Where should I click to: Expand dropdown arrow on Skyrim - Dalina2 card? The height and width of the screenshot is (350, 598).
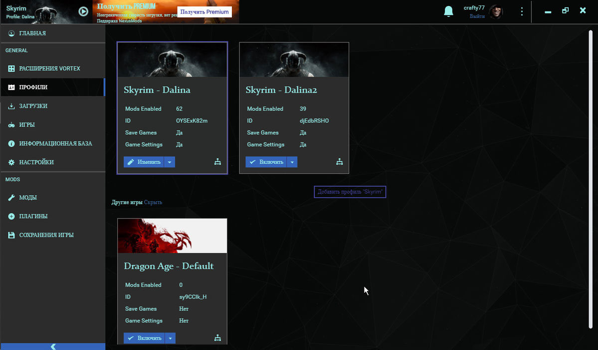pyautogui.click(x=292, y=162)
